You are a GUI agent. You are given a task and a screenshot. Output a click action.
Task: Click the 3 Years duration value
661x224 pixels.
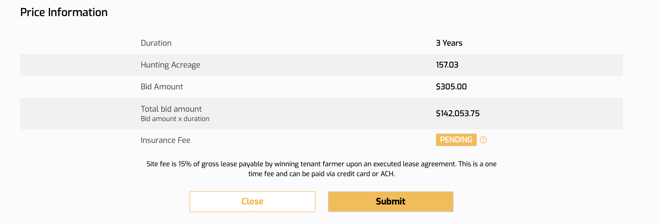coord(449,43)
